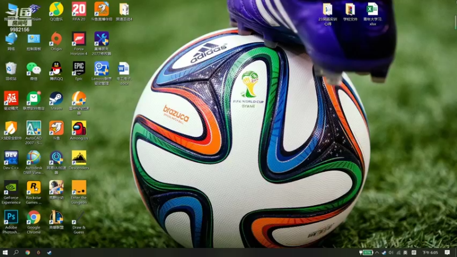This screenshot has height=257, width=457.
Task: Launch the Cyberpunk 2077 trainer icon
Action: coord(102,43)
